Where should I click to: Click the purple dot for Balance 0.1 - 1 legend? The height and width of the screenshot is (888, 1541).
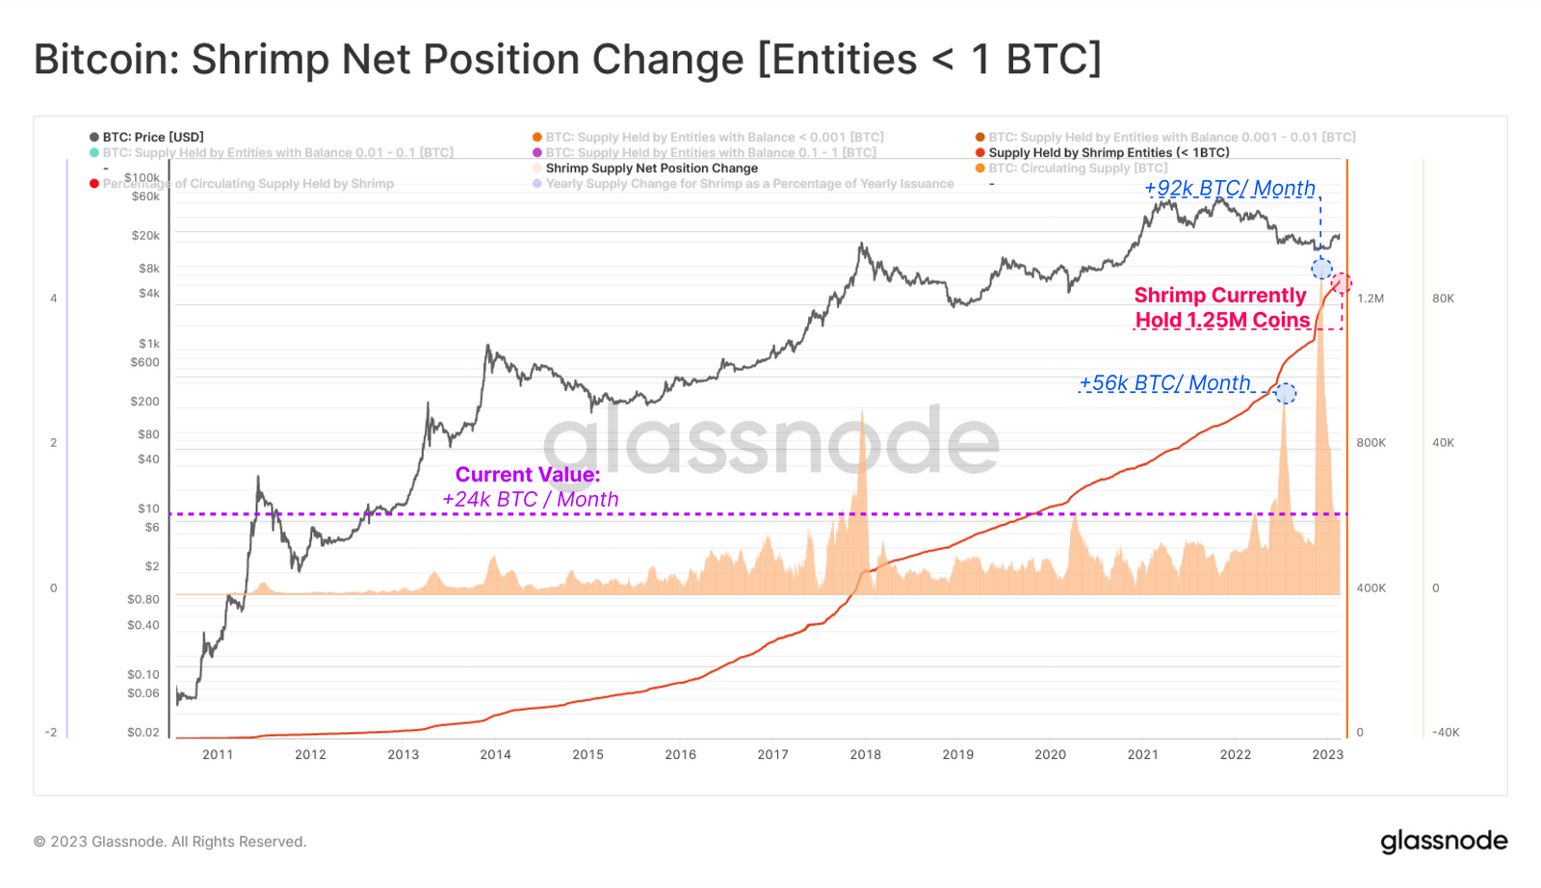[x=537, y=152]
